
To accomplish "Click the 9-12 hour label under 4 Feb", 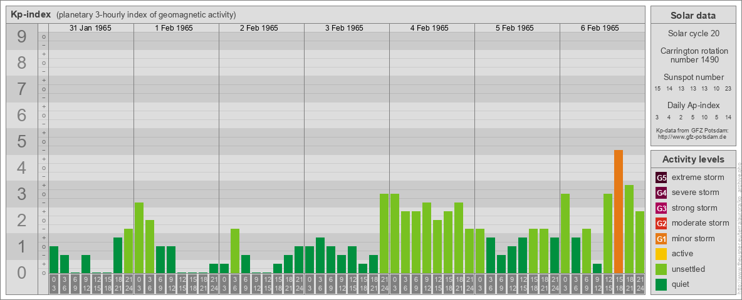I will point(426,284).
